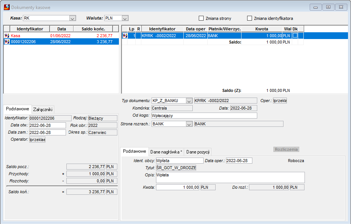This screenshot has width=351, height=224.
Task: Click the Komórka field Centrala
Action: (172, 108)
